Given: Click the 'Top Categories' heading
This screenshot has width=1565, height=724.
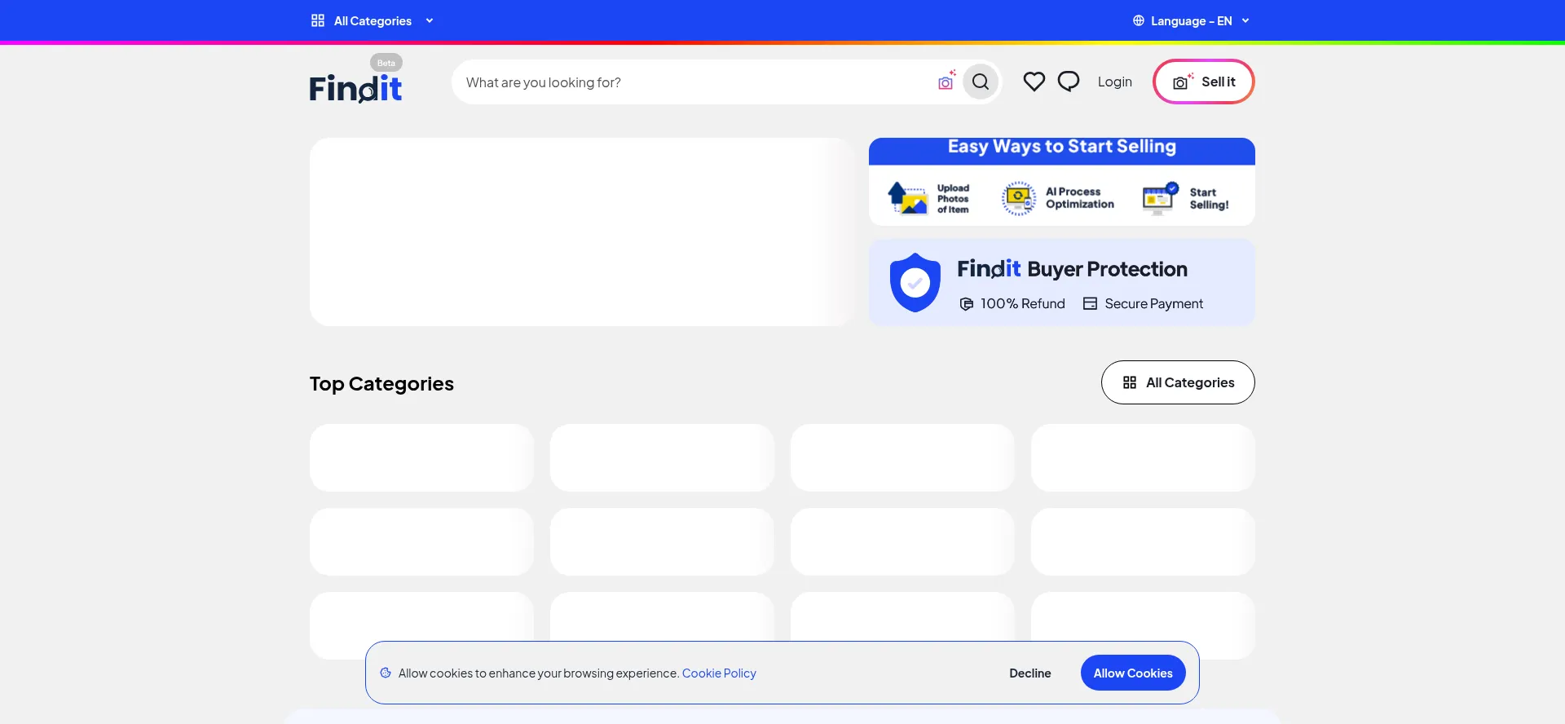Looking at the screenshot, I should click(x=381, y=383).
